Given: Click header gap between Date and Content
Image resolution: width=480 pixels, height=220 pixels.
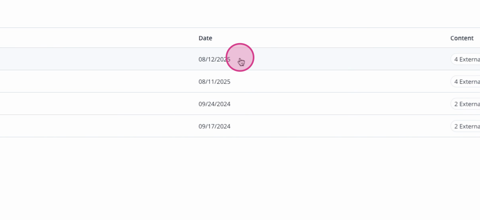Looking at the screenshot, I should click(x=332, y=38).
